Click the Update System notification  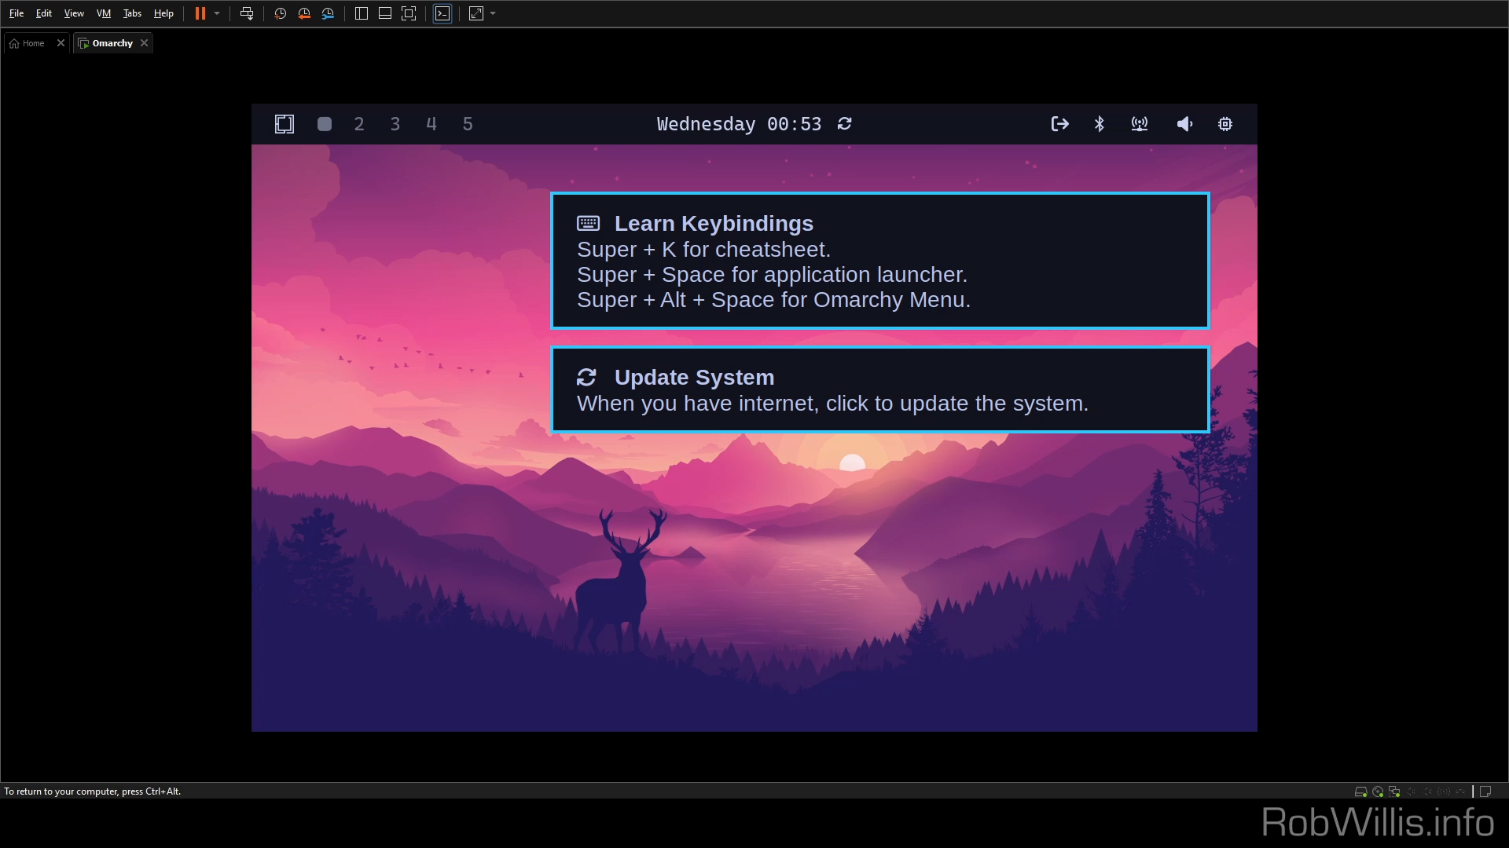(x=879, y=390)
